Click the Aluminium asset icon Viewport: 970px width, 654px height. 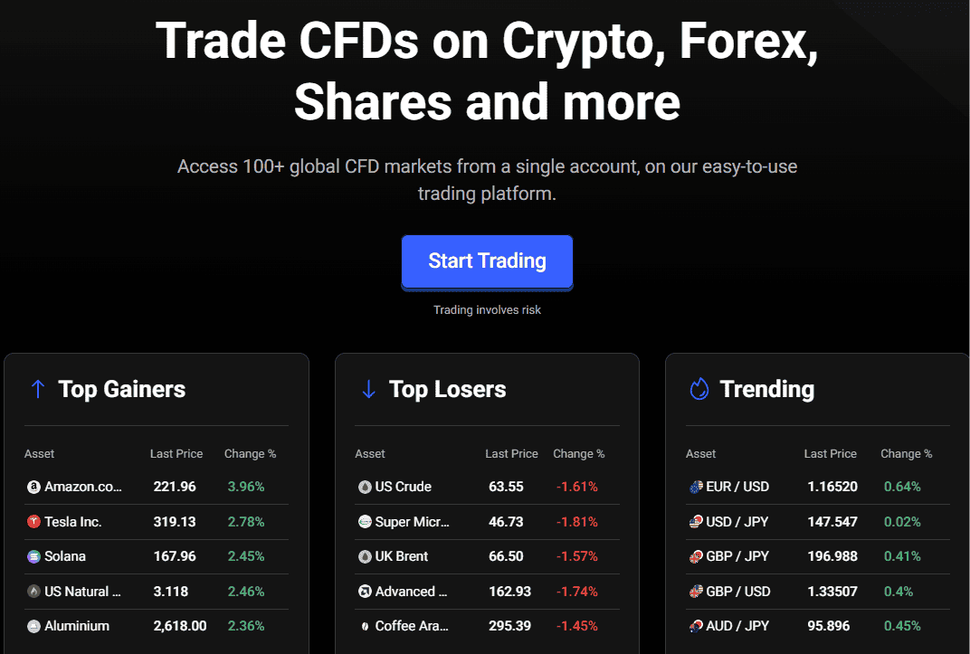(x=33, y=626)
